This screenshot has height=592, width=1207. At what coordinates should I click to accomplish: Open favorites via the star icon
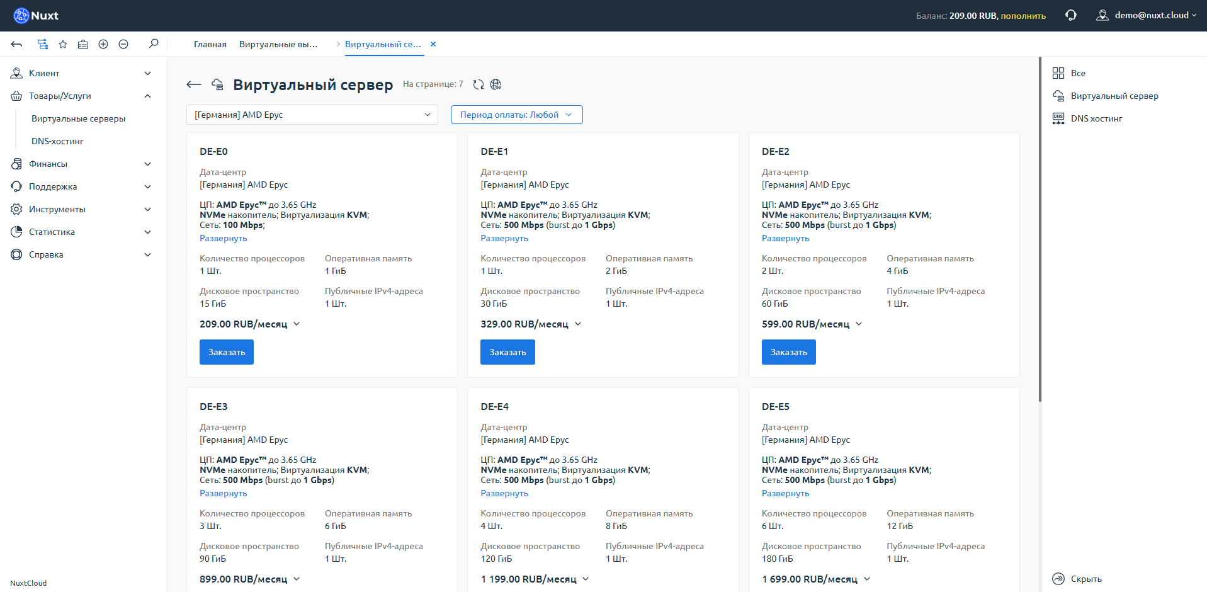click(x=62, y=44)
